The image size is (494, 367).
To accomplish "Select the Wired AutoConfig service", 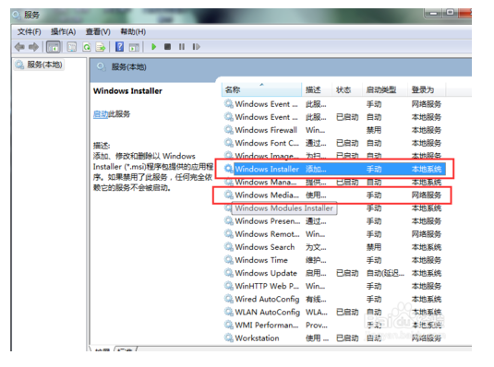I will [x=333, y=299].
